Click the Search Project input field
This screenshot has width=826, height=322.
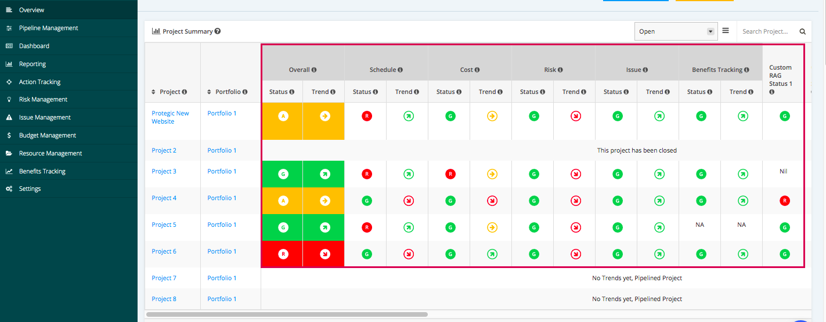tap(765, 31)
